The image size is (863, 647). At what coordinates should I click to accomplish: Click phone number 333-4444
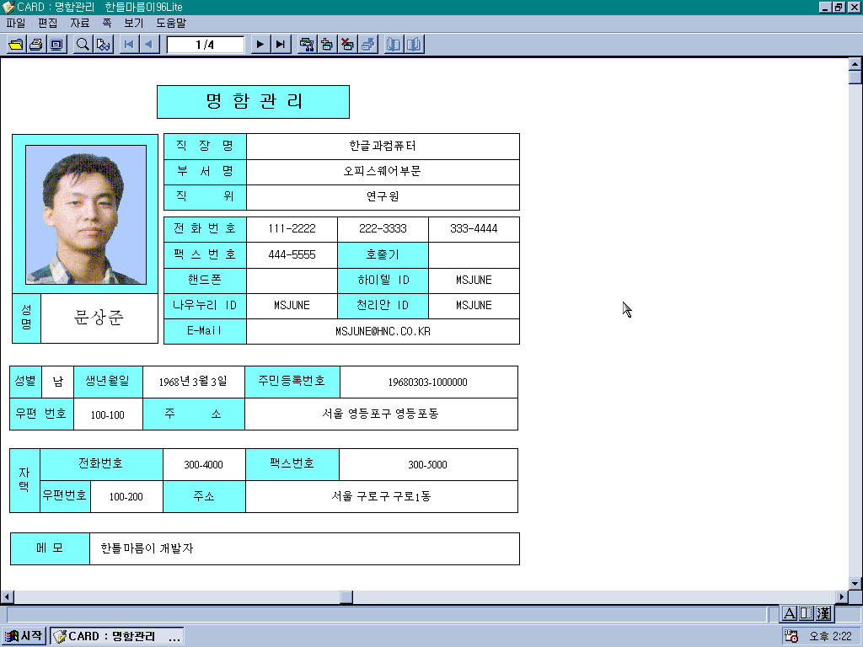pos(474,229)
